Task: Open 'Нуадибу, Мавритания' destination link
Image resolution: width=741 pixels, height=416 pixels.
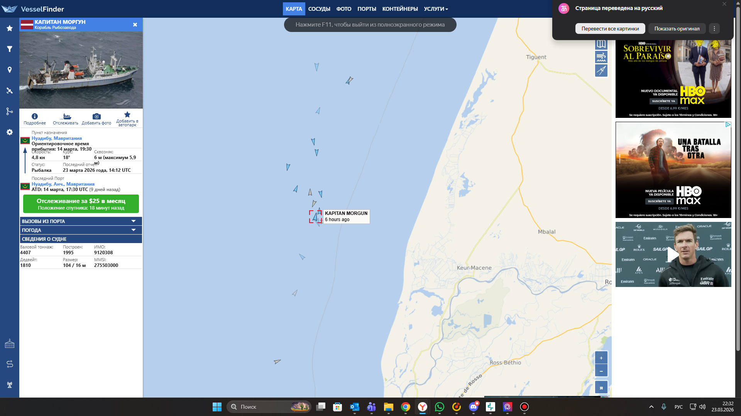Action: point(57,138)
